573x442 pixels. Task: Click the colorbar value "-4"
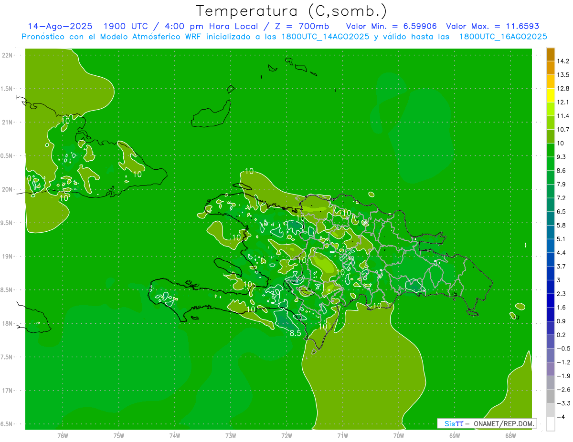pyautogui.click(x=562, y=417)
